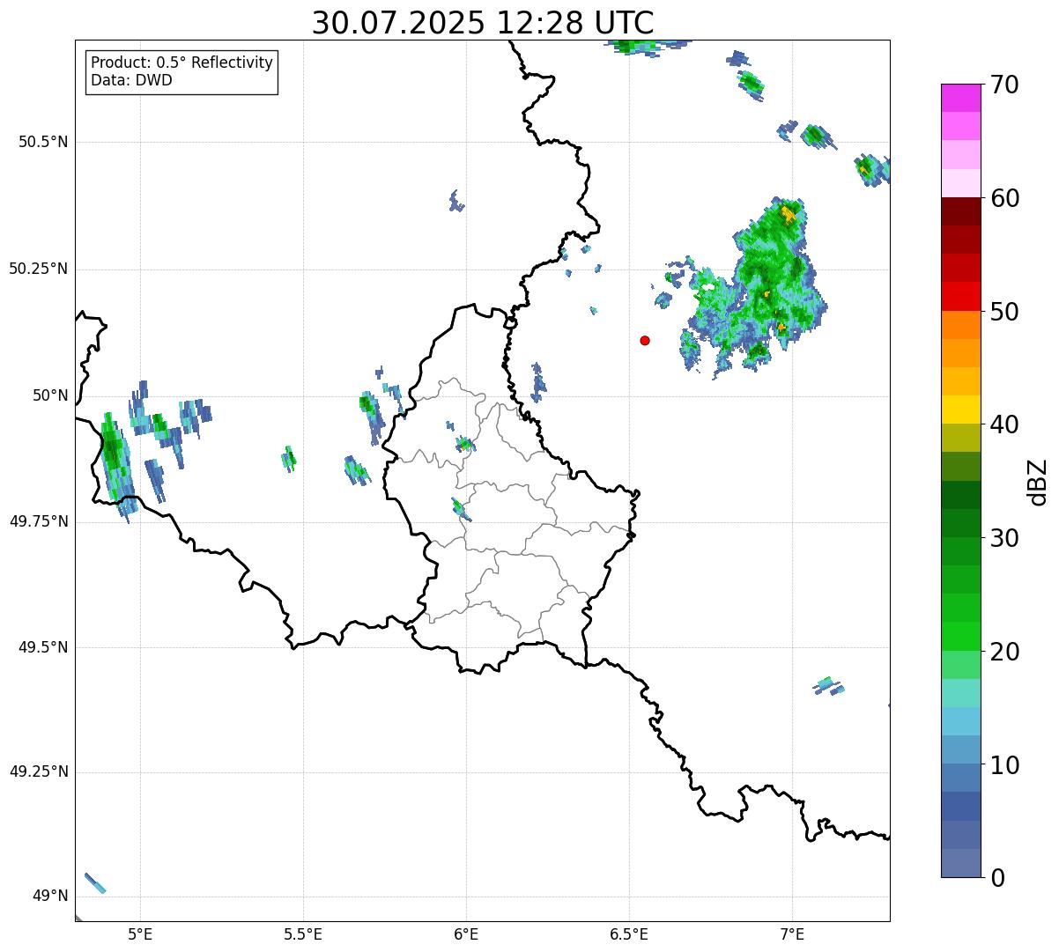Click the Data: DWD label
Image resolution: width=1059 pixels, height=952 pixels.
131,80
